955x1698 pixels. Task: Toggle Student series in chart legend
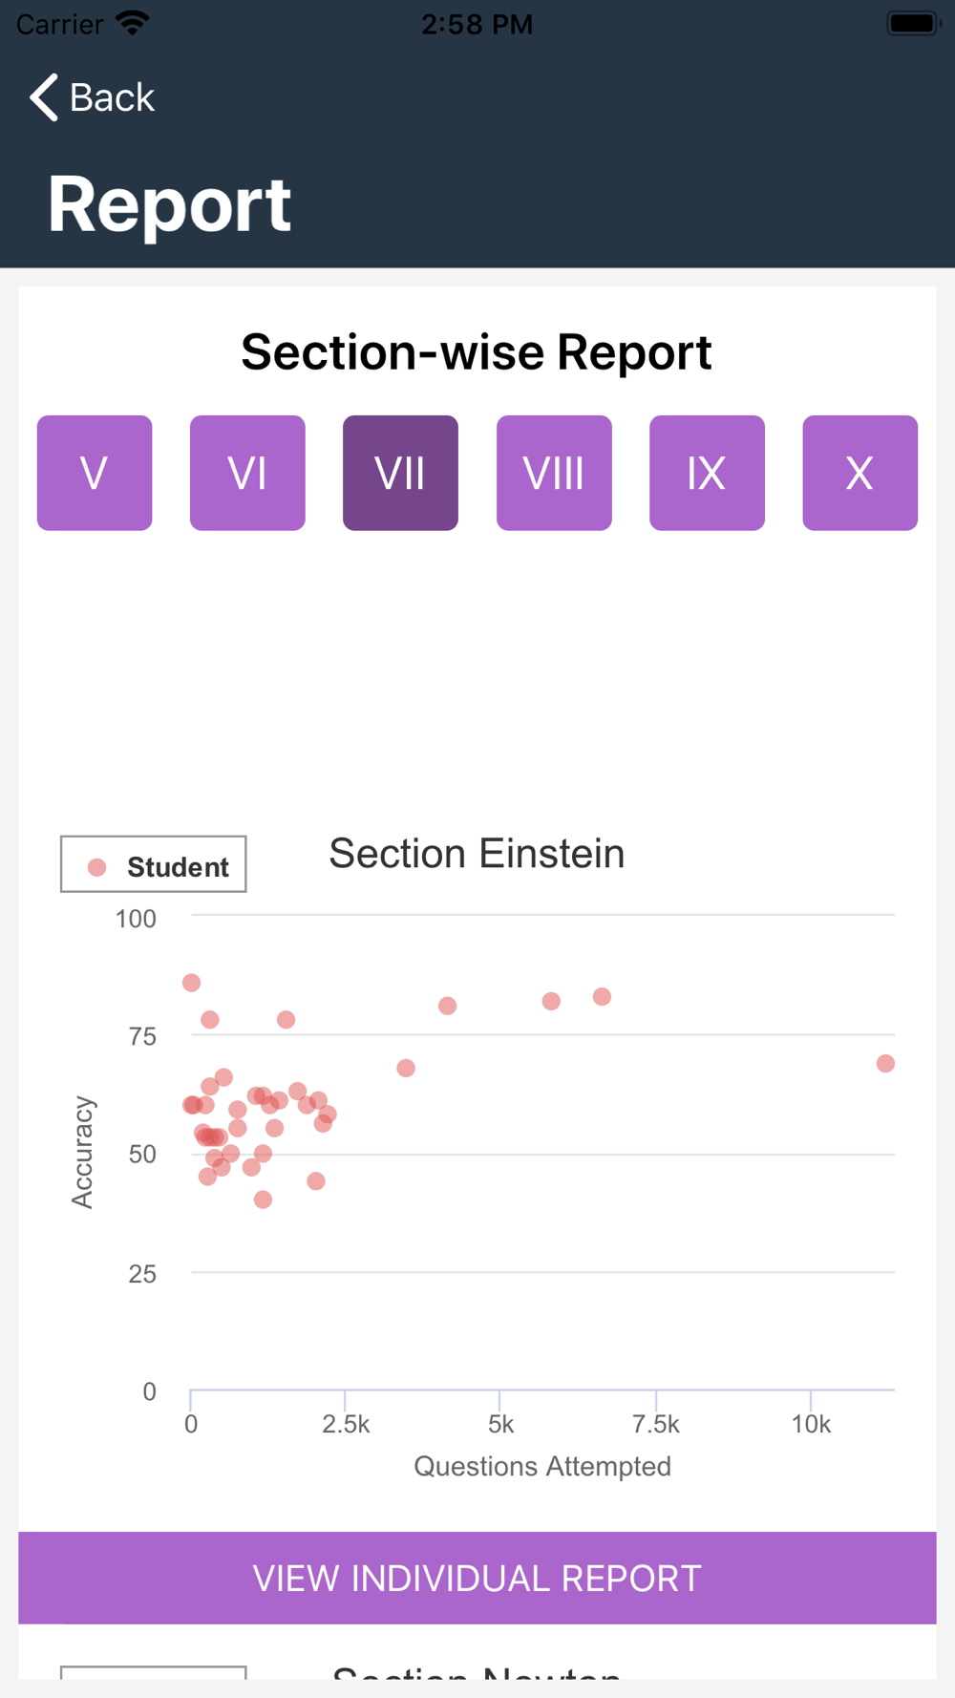(154, 864)
